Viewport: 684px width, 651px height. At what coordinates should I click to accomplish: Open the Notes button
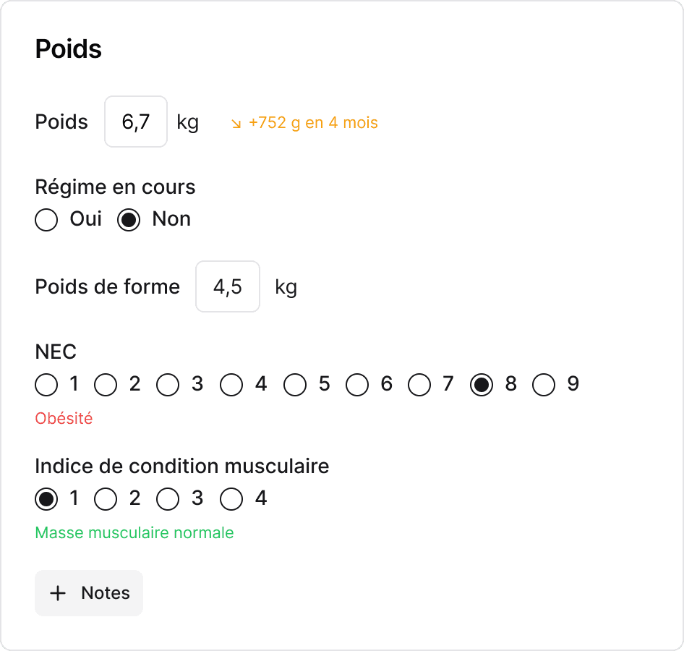pyautogui.click(x=89, y=593)
